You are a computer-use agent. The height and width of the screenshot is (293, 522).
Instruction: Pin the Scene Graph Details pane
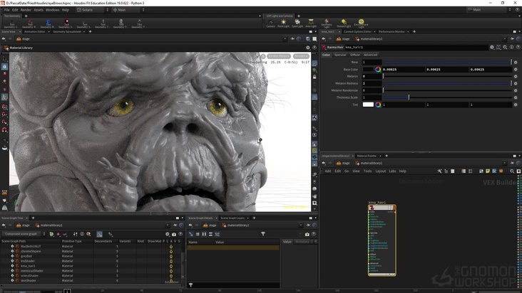click(308, 225)
